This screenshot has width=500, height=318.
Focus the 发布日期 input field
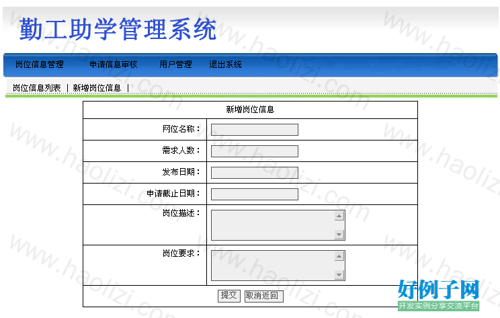[255, 173]
